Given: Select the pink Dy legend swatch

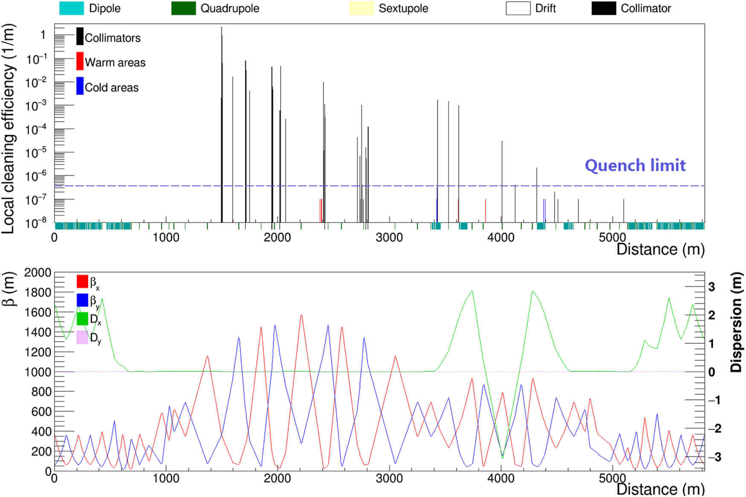Looking at the screenshot, I should pos(82,337).
